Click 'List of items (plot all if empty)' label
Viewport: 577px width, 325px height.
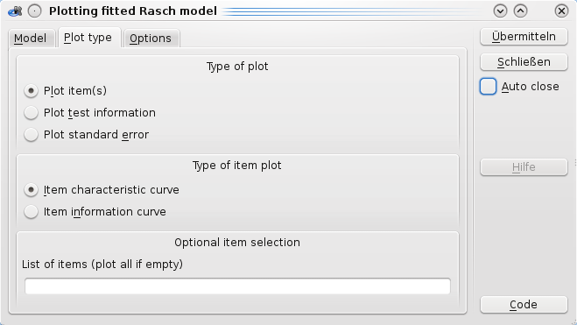pyautogui.click(x=102, y=265)
